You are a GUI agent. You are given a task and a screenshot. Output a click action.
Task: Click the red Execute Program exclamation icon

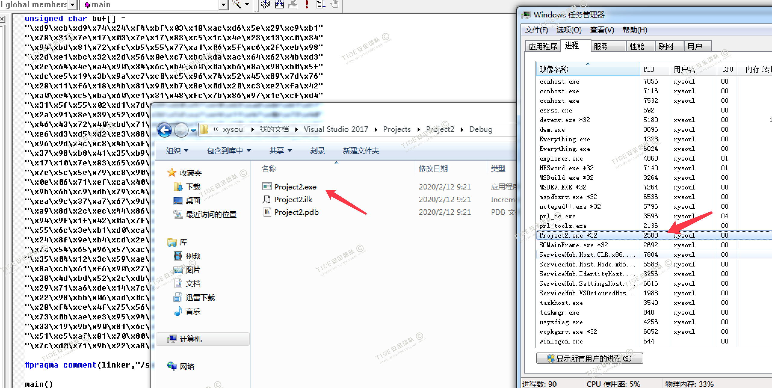(x=307, y=4)
